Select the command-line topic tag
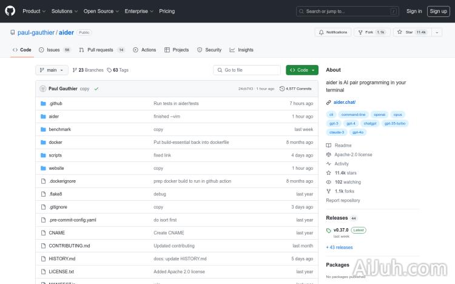The image size is (455, 284). (x=353, y=114)
